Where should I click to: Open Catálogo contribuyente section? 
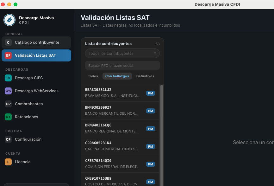coord(36,42)
